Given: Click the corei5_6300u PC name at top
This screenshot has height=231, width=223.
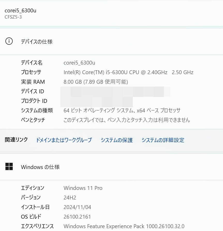Looking at the screenshot, I should pos(20,11).
